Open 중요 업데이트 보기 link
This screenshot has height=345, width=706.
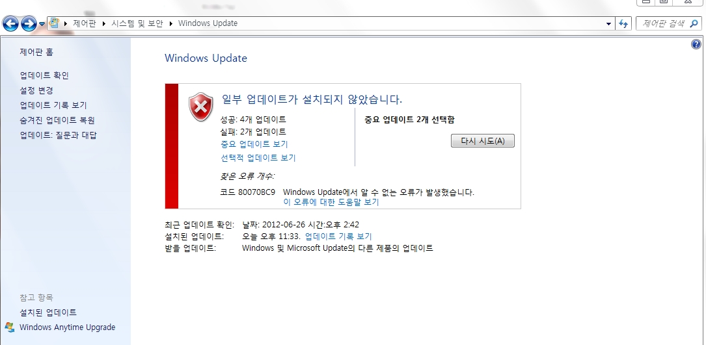coord(254,144)
